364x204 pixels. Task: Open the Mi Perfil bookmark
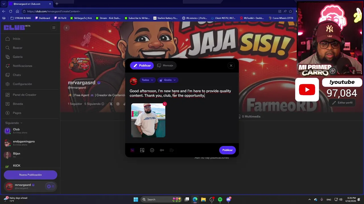(60, 18)
